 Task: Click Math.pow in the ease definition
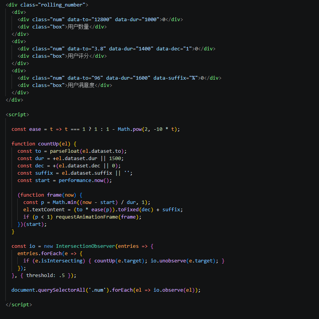(x=130, y=129)
